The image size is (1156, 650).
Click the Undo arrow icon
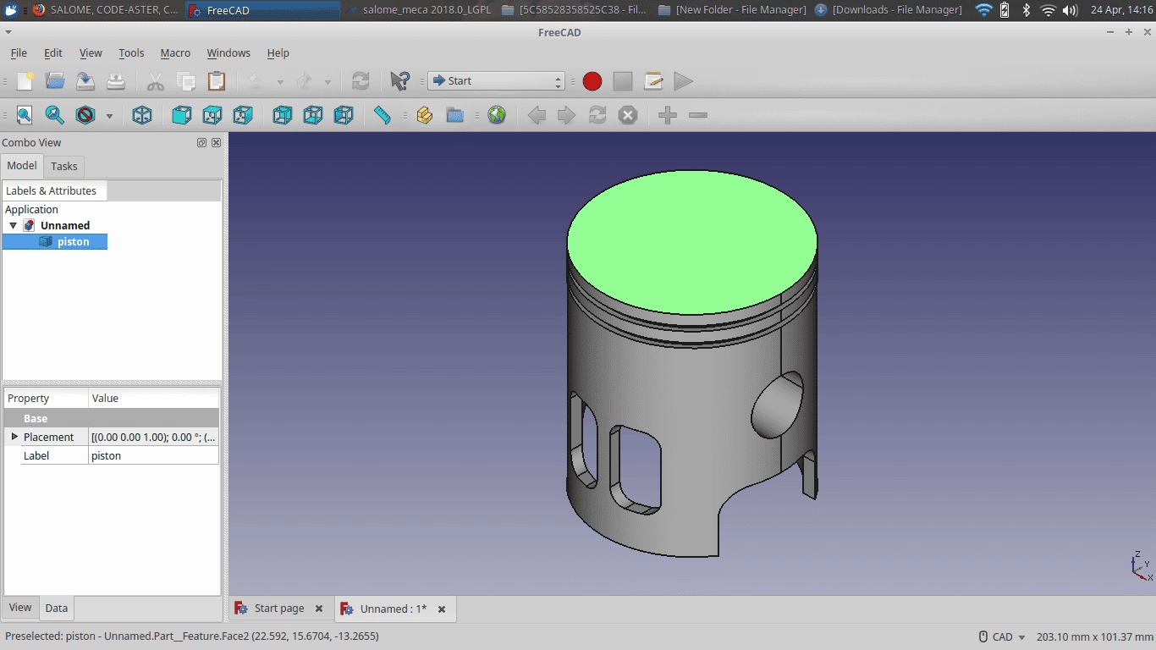coord(256,81)
